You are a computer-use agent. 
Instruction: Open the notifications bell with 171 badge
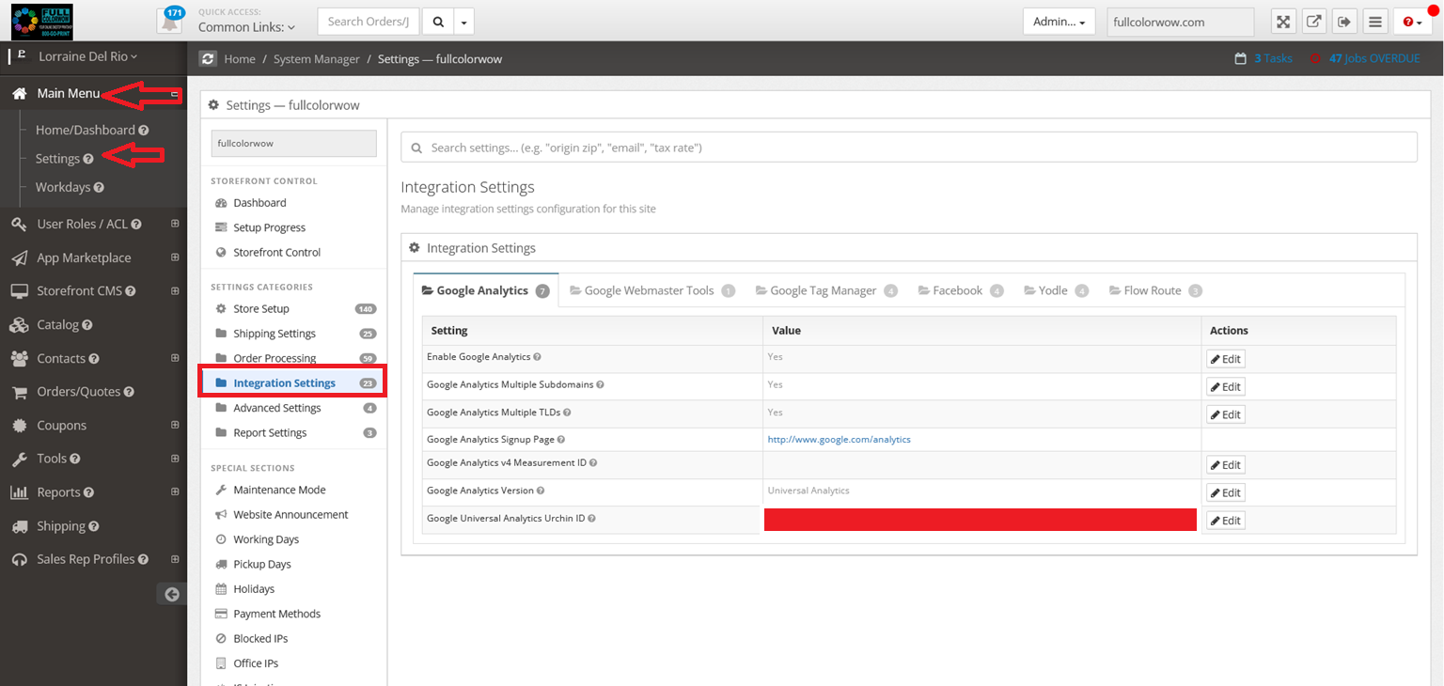170,22
